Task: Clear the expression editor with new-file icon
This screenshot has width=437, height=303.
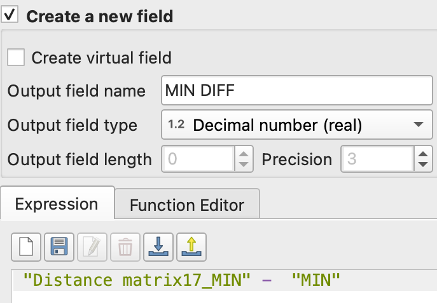Action: (26, 245)
